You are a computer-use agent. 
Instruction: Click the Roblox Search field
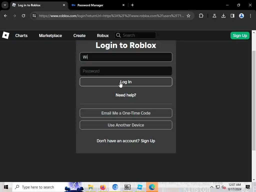pos(135,35)
